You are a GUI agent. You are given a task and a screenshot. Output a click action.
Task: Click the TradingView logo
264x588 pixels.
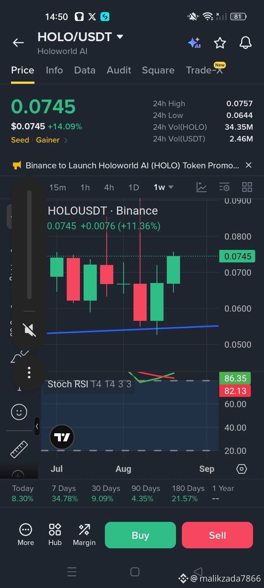click(62, 437)
